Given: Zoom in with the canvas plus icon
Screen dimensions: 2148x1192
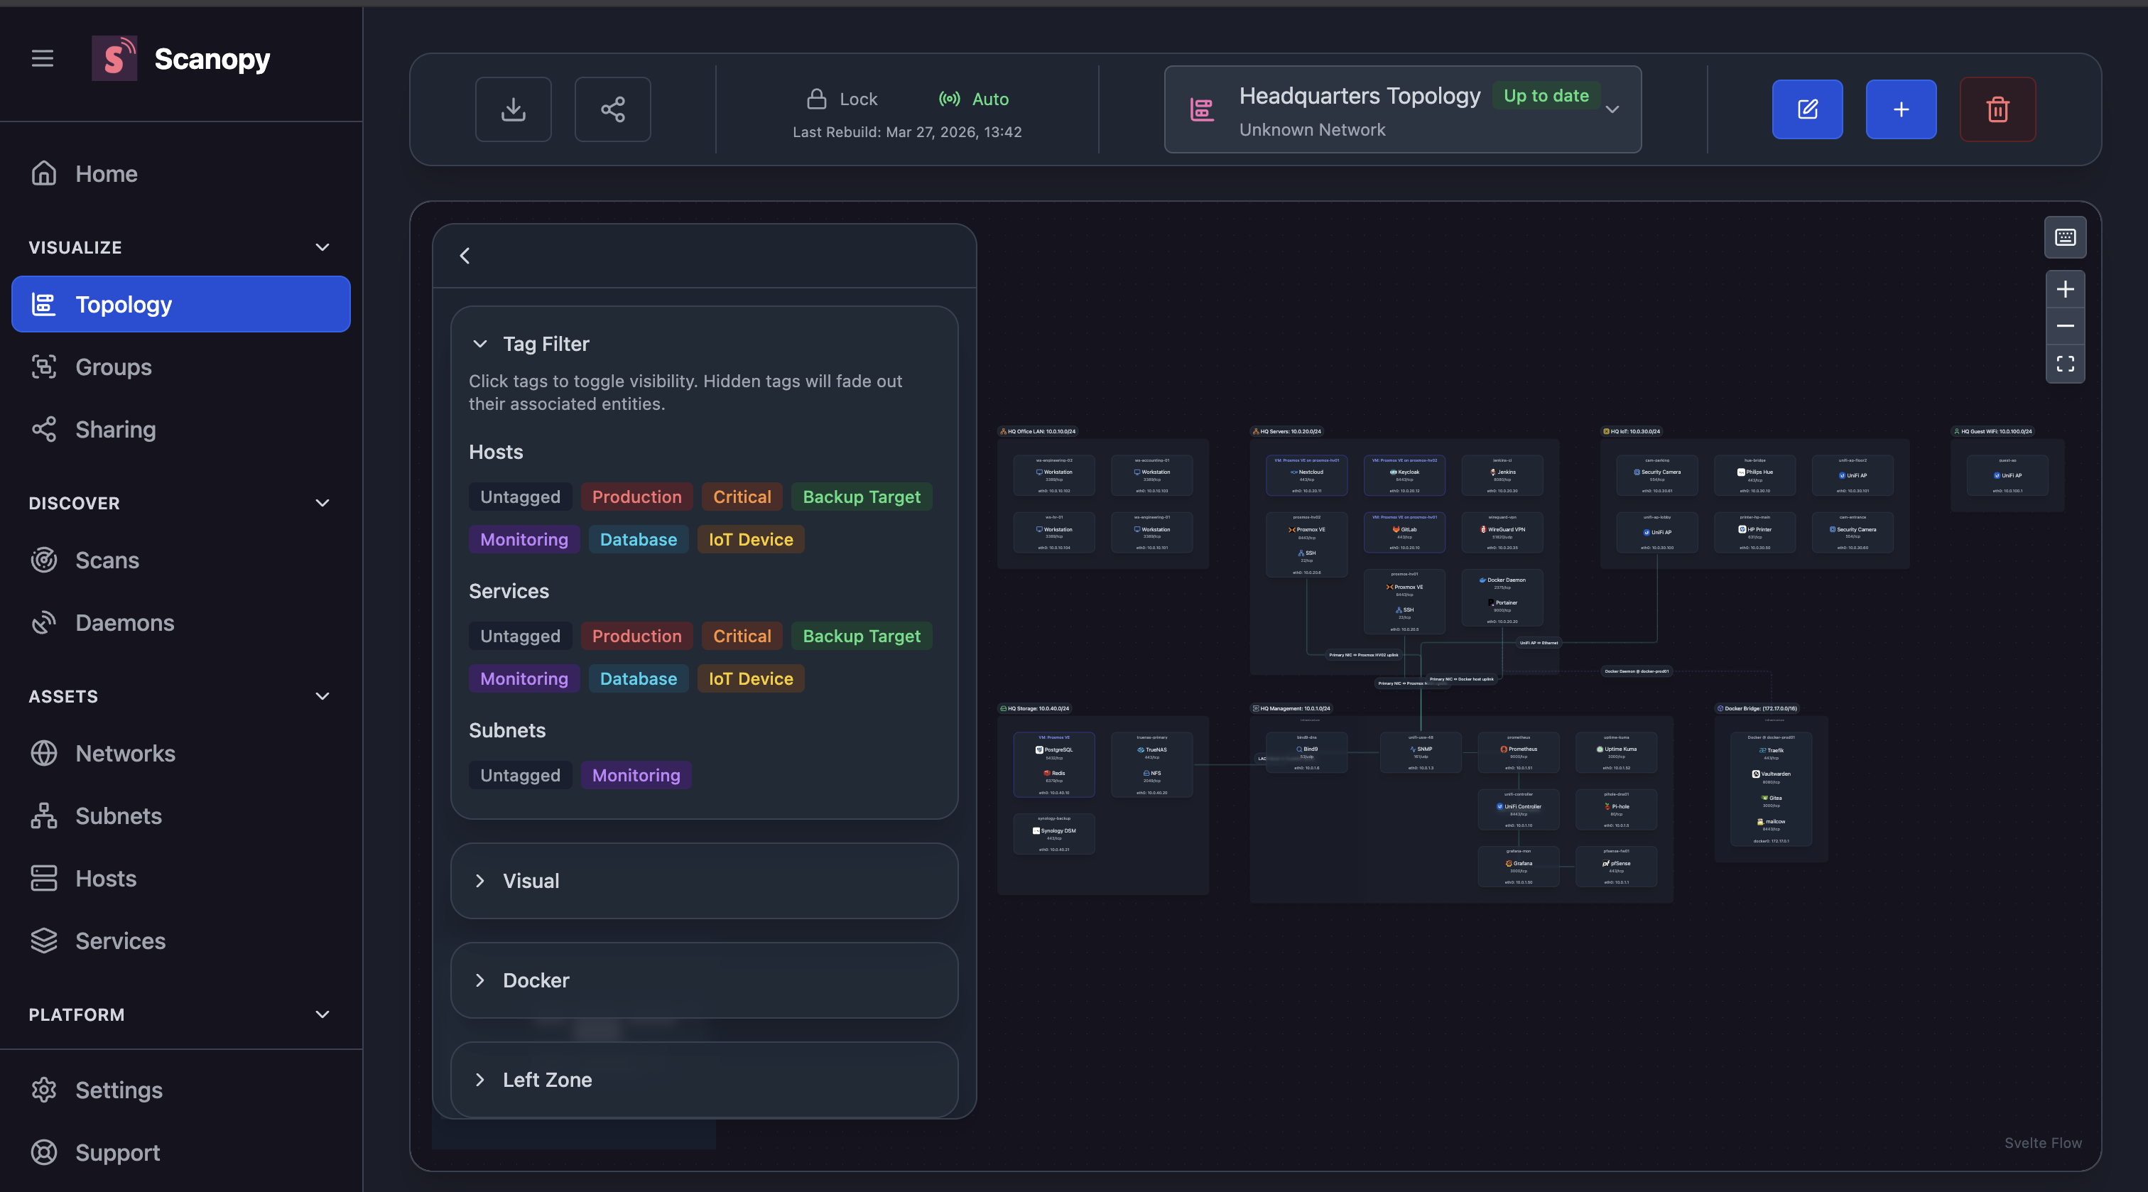Looking at the screenshot, I should coord(2065,289).
